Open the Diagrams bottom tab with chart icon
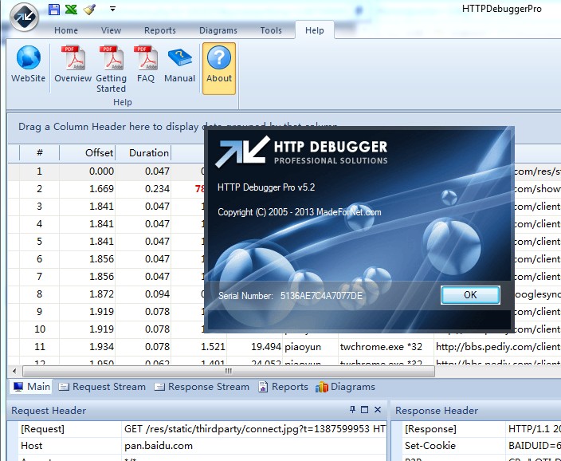Viewport: 561px width, 461px height. coord(345,387)
